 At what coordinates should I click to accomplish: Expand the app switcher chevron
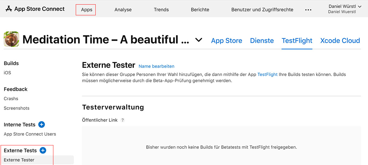[199, 40]
